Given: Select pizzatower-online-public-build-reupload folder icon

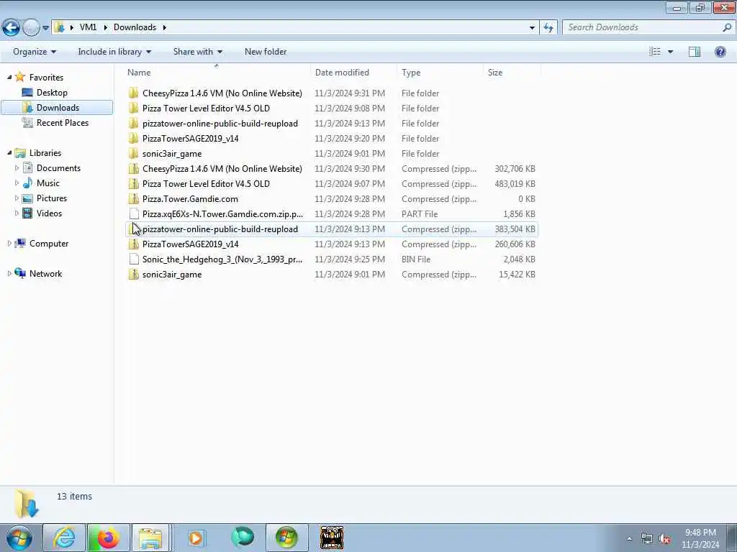Looking at the screenshot, I should (x=133, y=123).
